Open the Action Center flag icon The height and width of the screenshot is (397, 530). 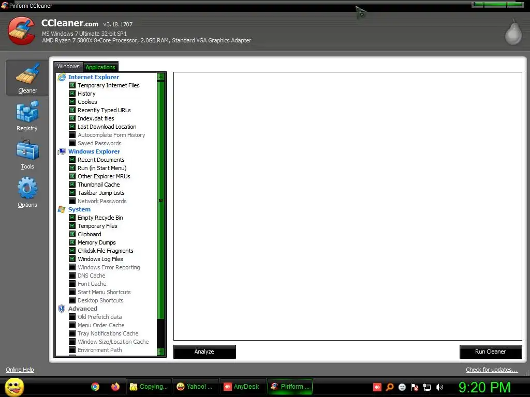click(x=415, y=387)
